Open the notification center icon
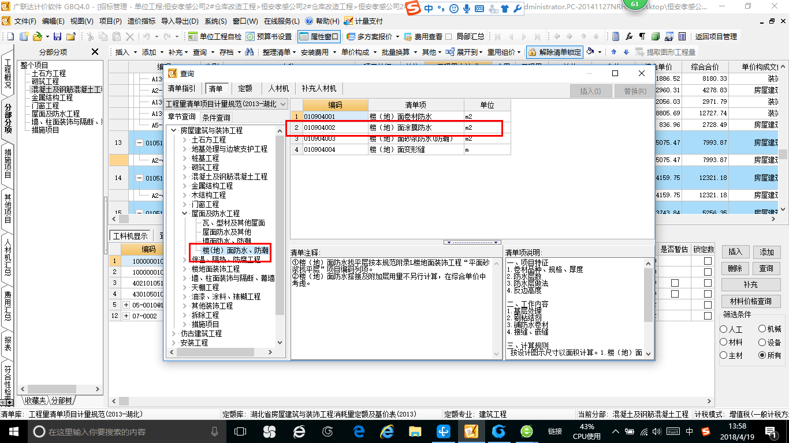Viewport: 789px width, 443px height. coord(771,431)
